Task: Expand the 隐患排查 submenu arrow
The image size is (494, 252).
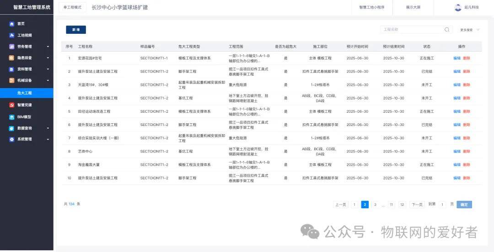Action: pos(48,58)
